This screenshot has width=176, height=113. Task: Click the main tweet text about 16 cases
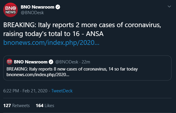click(82, 29)
